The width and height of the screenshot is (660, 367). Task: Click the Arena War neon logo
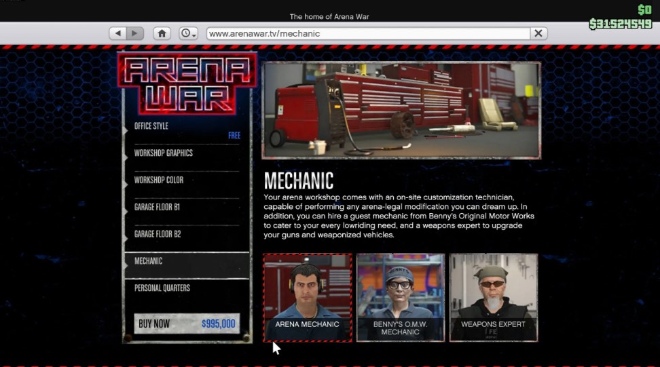187,84
